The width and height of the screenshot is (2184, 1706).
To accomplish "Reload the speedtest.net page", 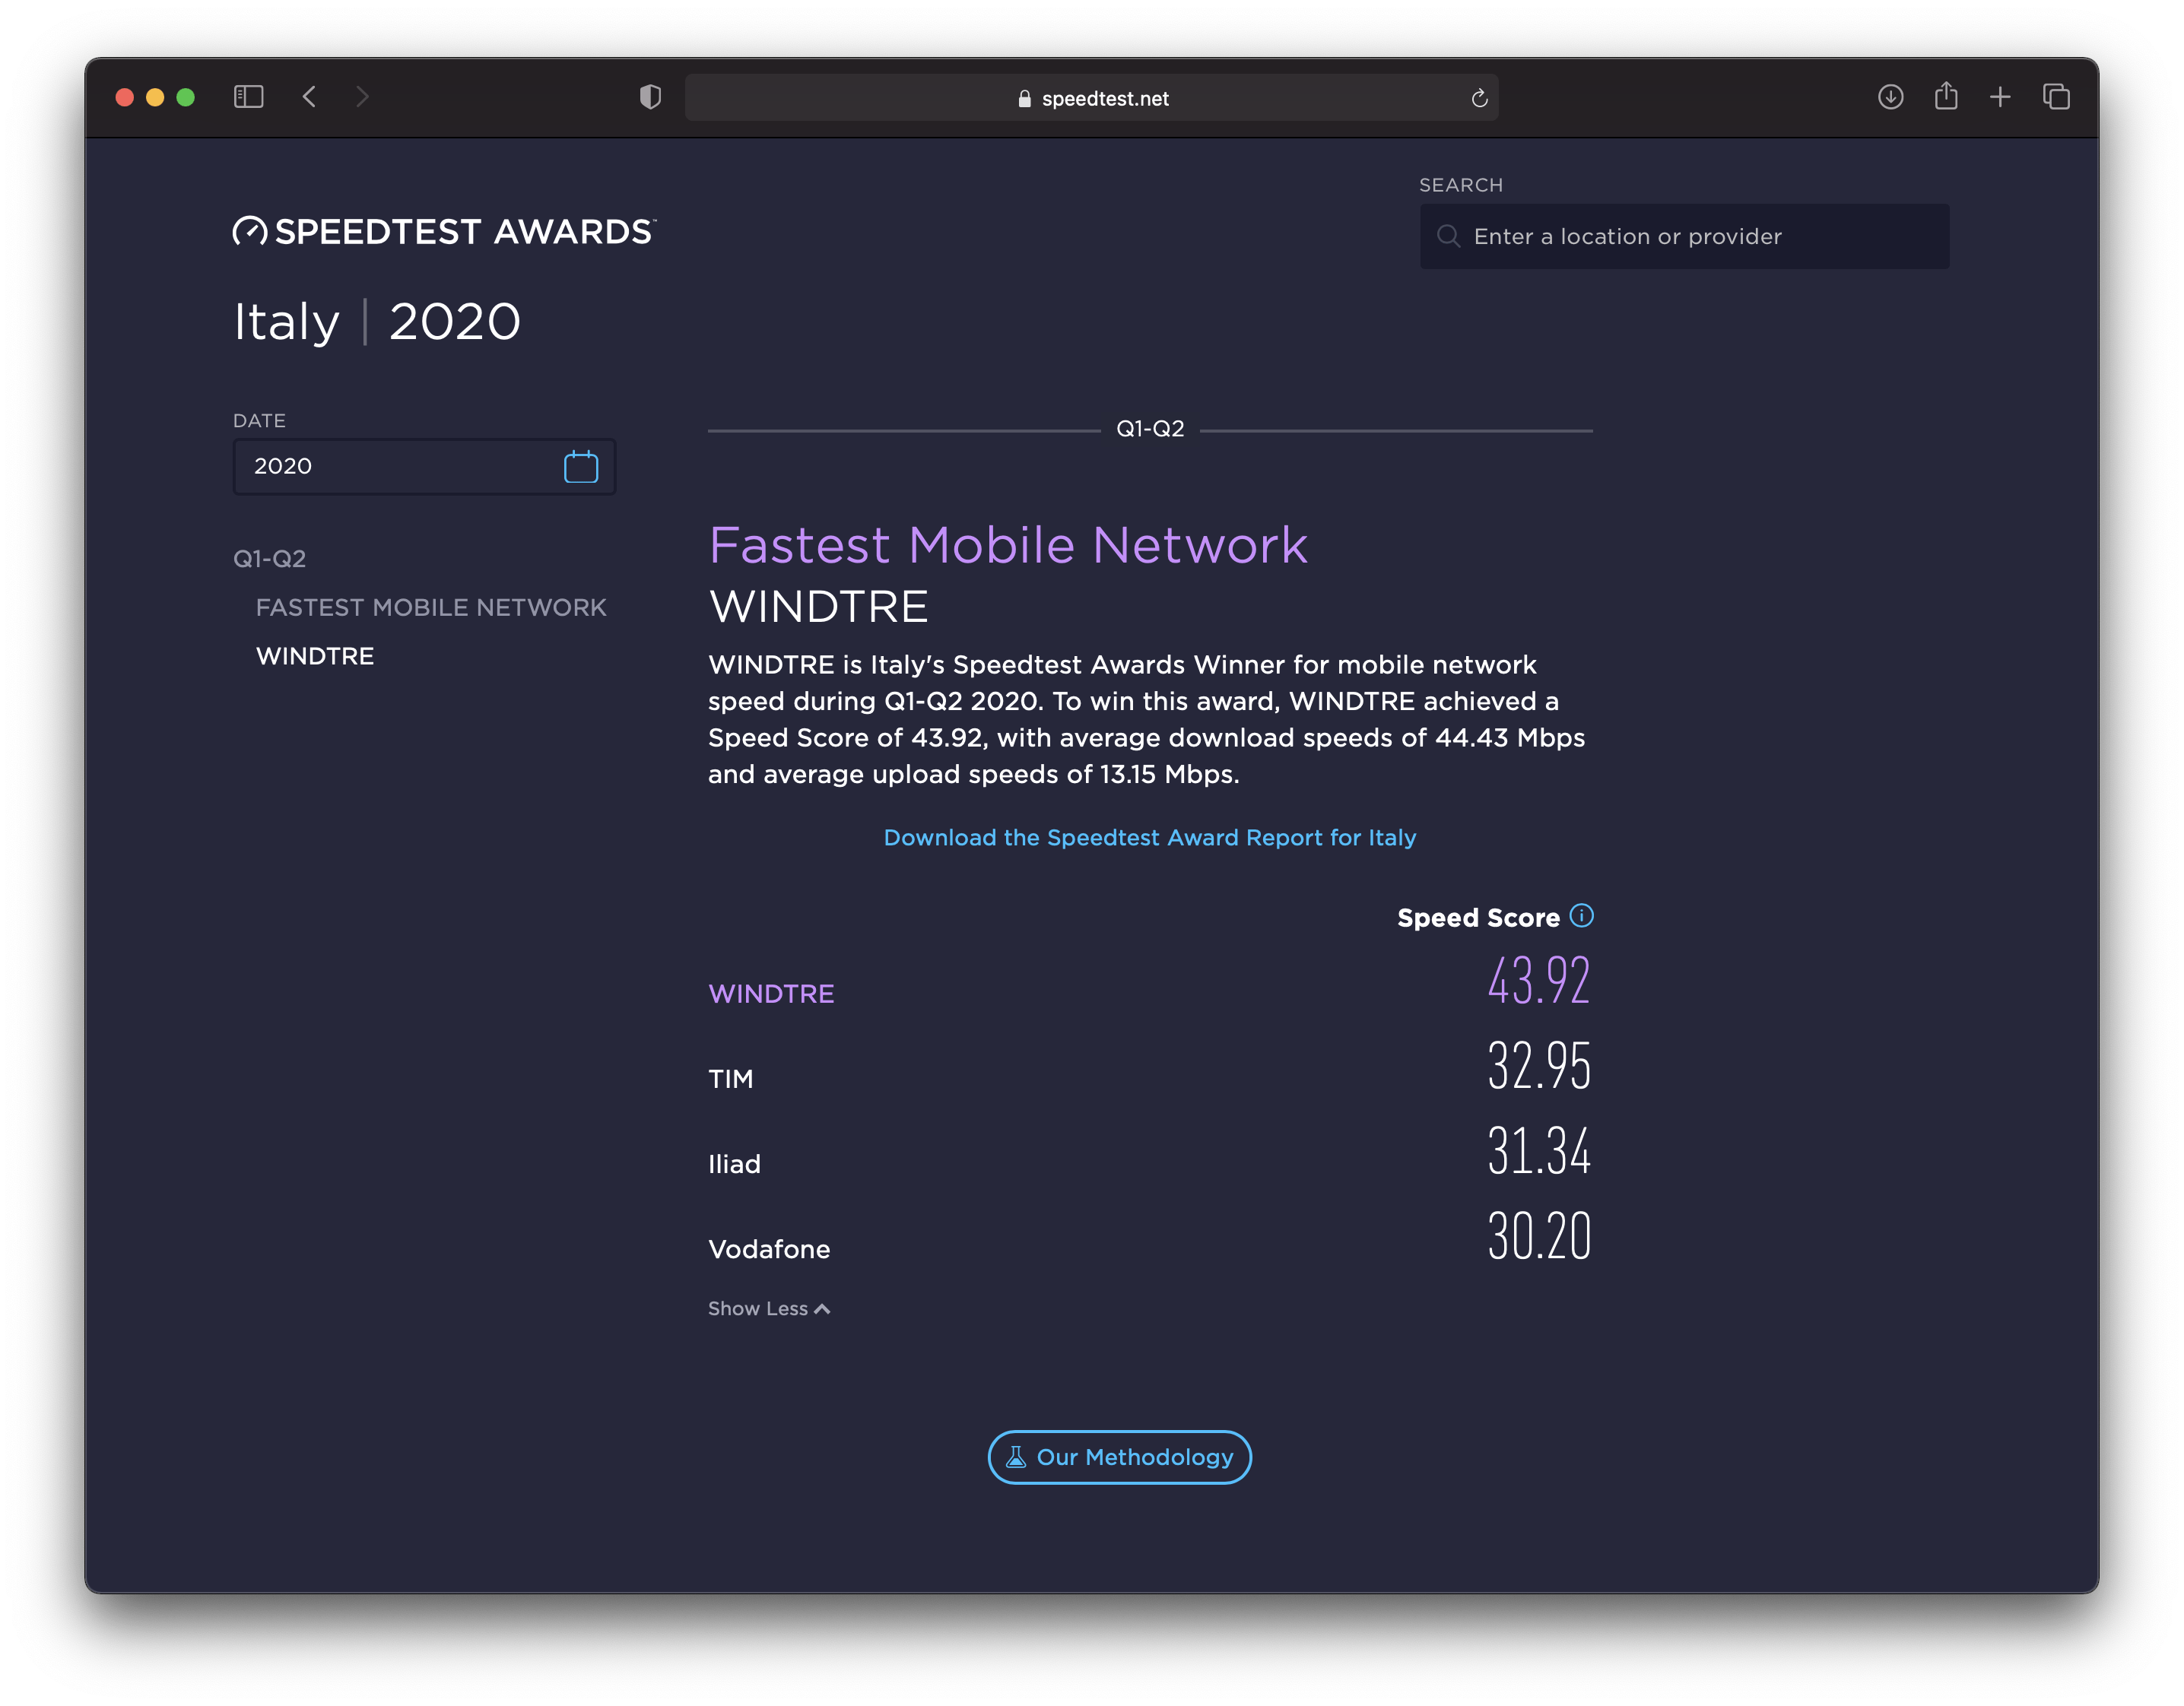I will coord(1479,98).
